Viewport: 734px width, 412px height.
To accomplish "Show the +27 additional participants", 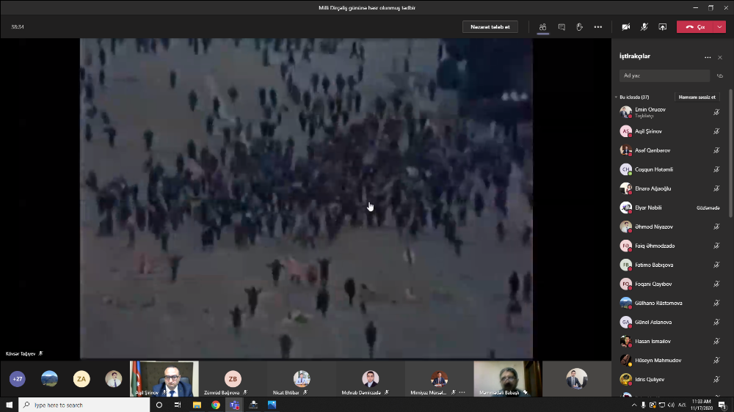I will coord(18,379).
